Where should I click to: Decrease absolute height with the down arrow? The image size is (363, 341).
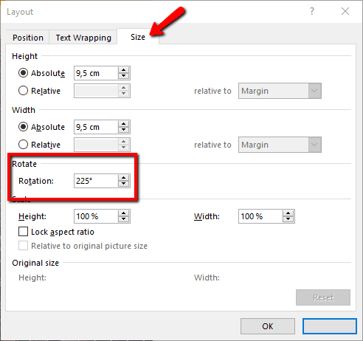tap(123, 76)
